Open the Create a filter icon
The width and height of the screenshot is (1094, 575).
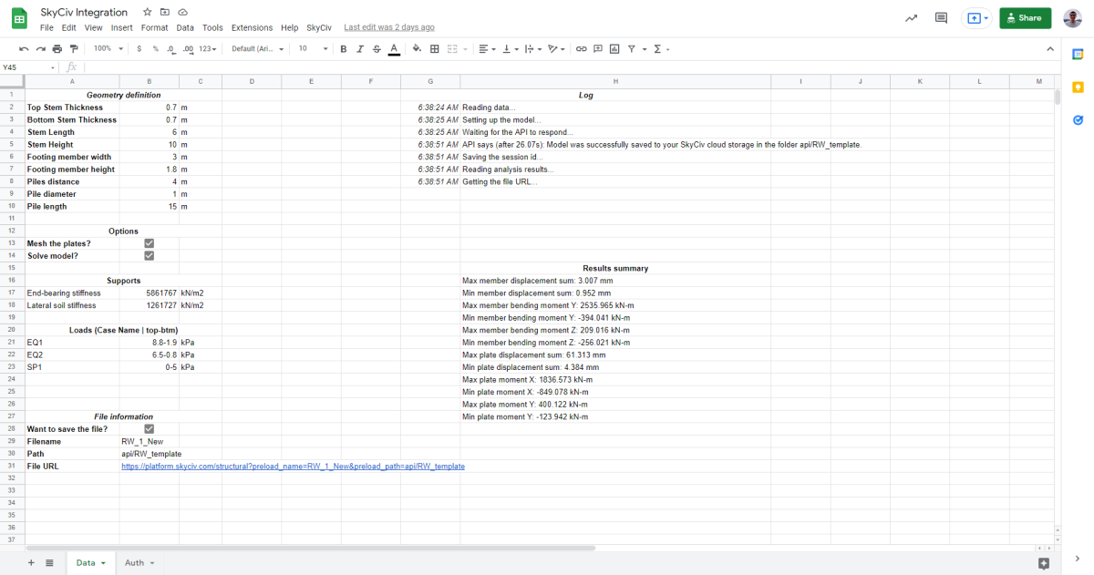(632, 49)
